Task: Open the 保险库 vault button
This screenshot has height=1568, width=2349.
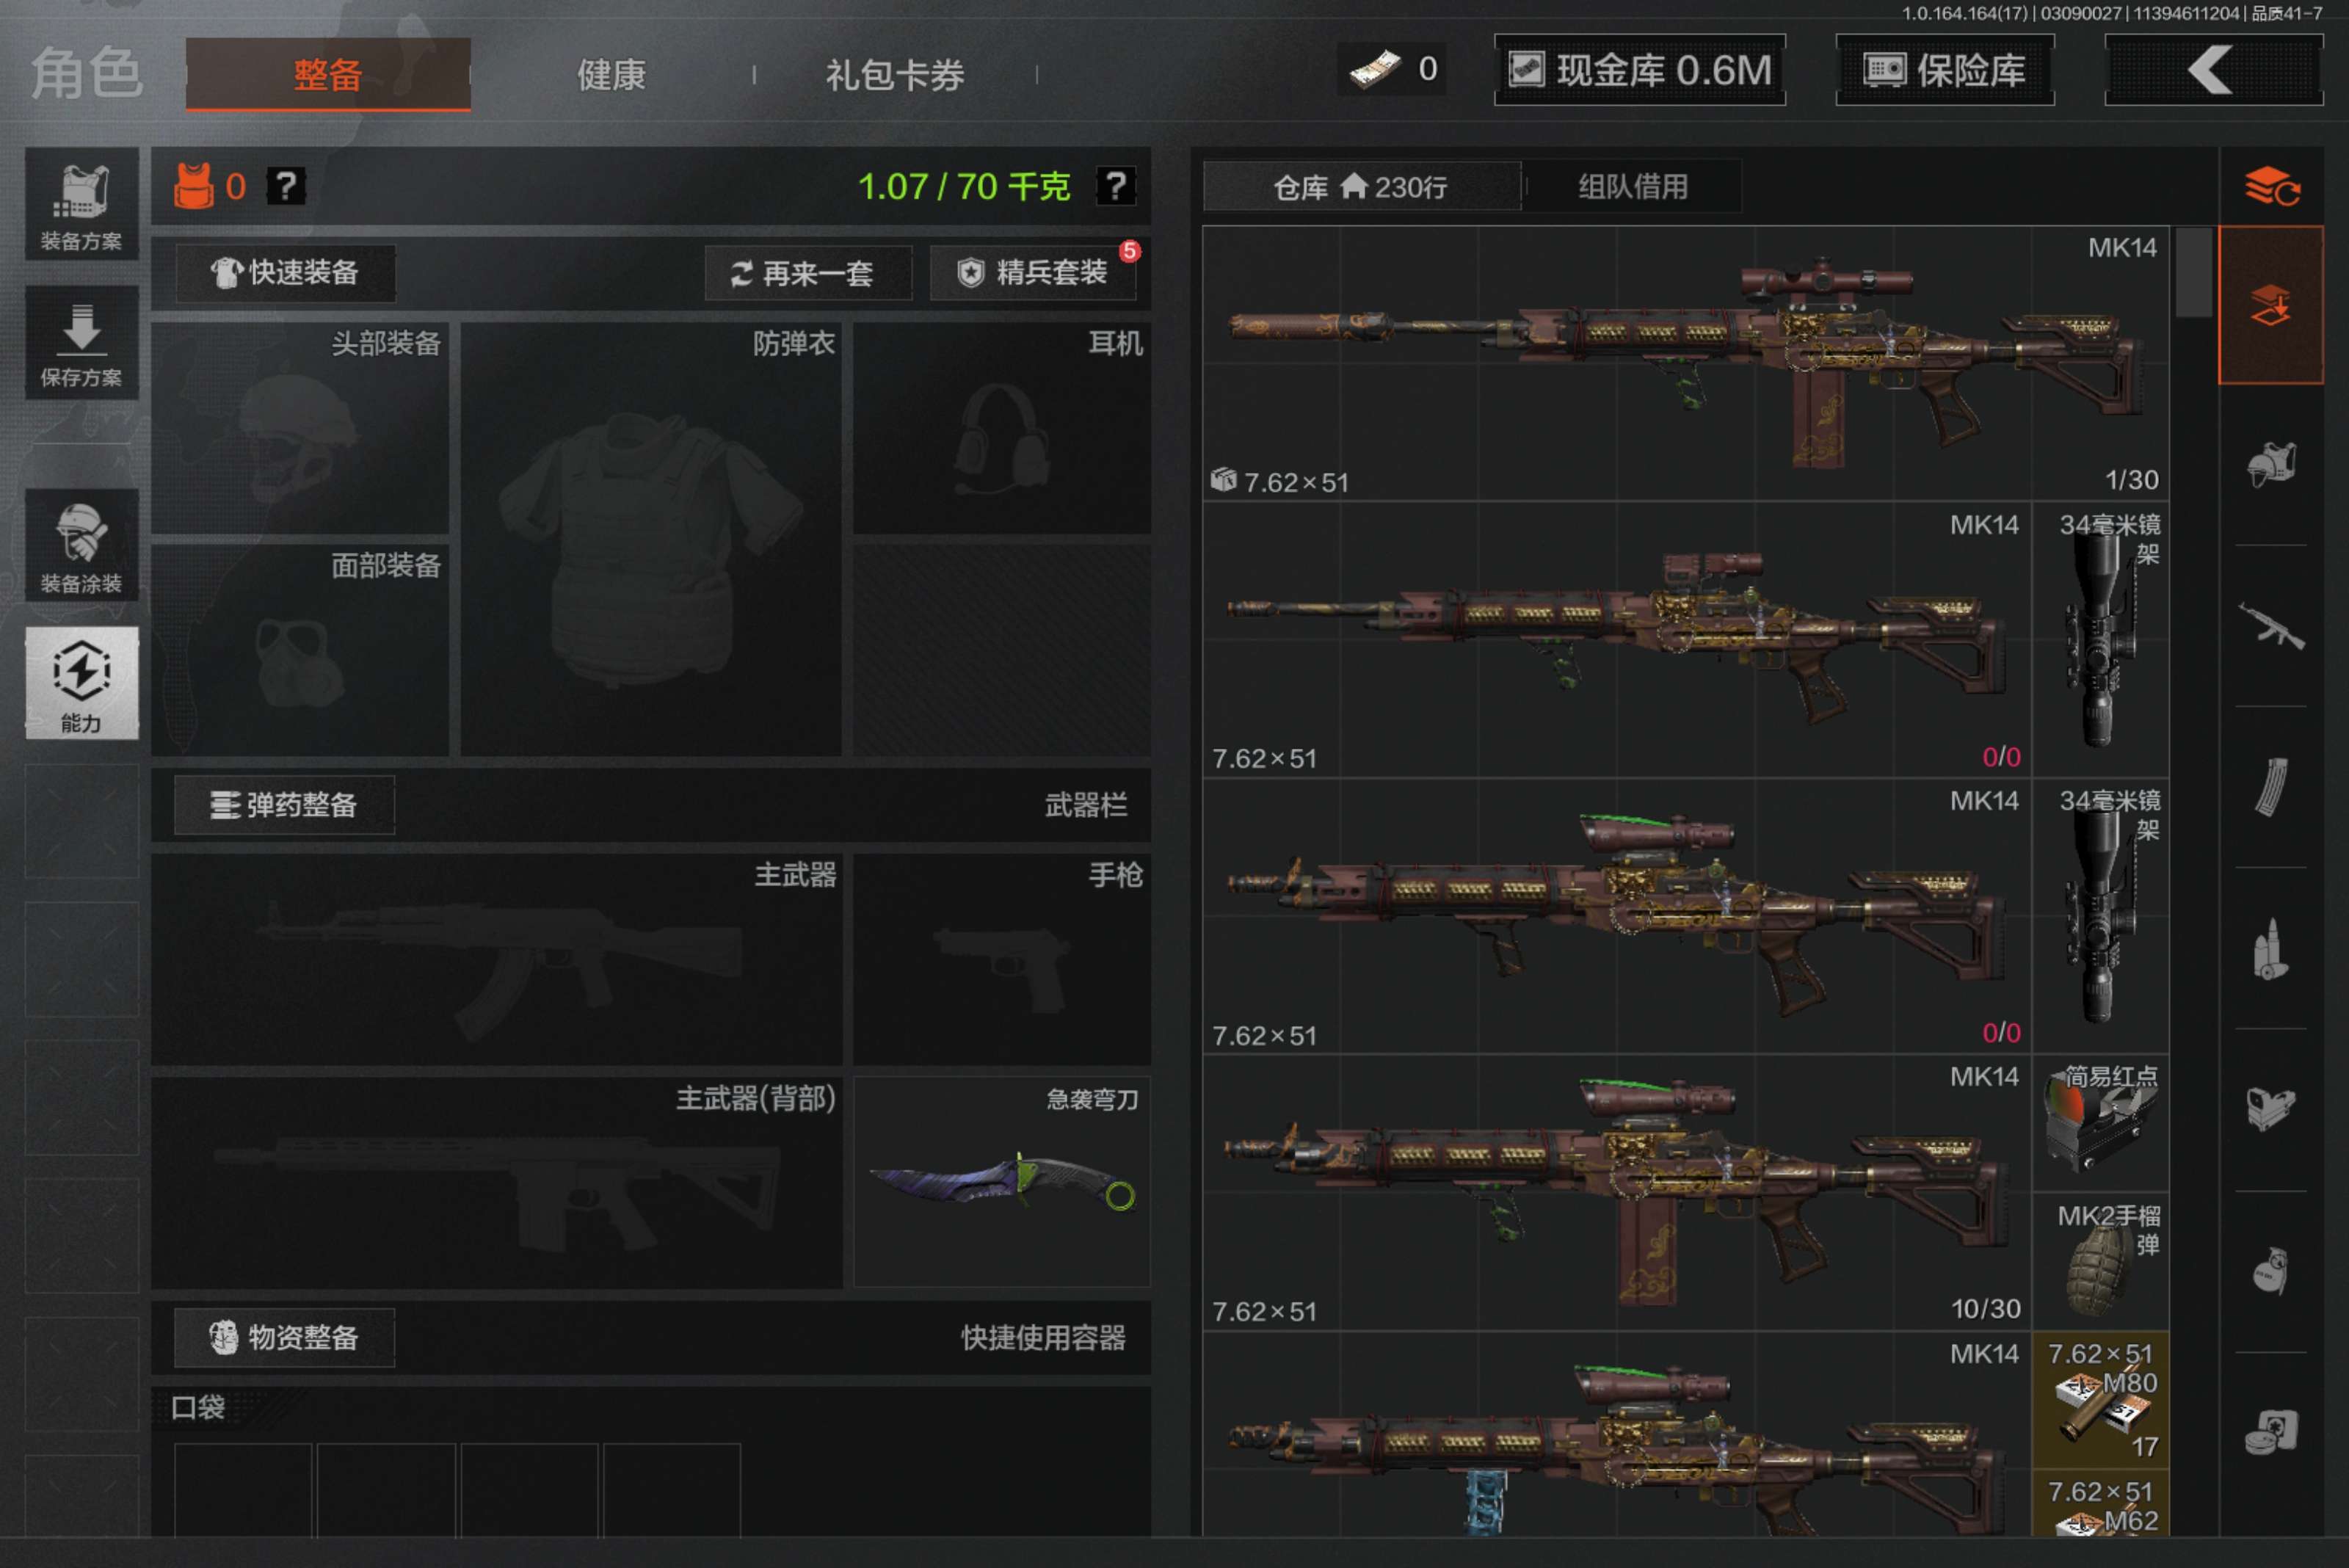Action: click(1944, 70)
